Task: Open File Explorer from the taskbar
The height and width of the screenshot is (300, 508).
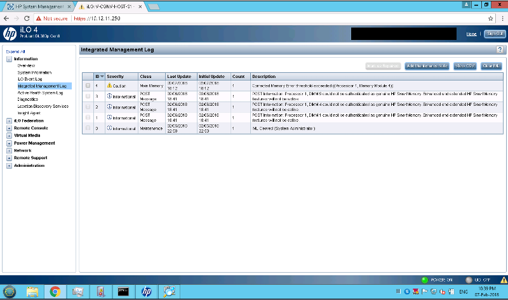Action: 32,292
